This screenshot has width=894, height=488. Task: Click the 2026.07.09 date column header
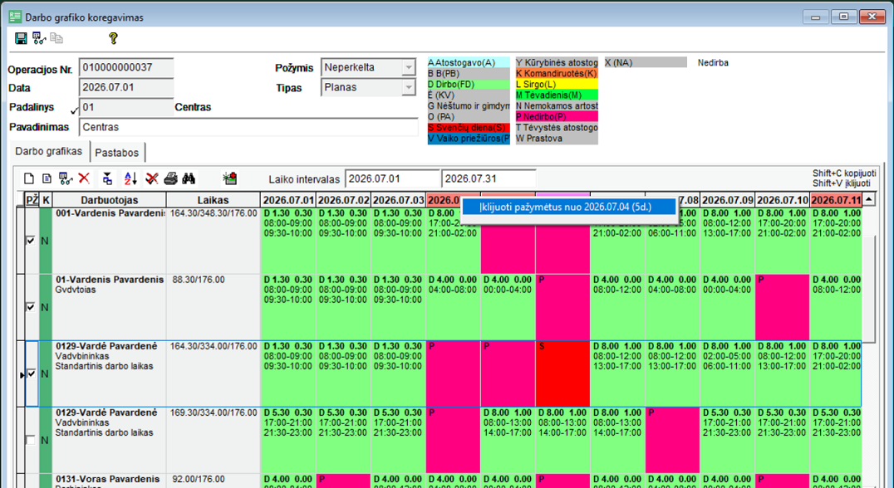tap(728, 200)
